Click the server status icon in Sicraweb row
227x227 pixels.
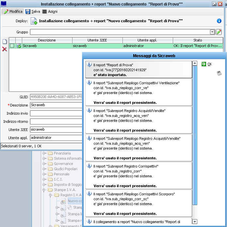pyautogui.click(x=19, y=46)
